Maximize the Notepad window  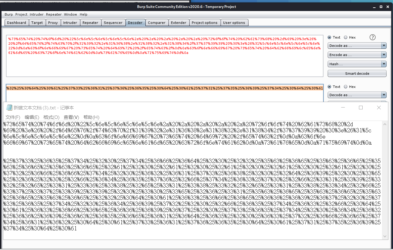click(361, 108)
